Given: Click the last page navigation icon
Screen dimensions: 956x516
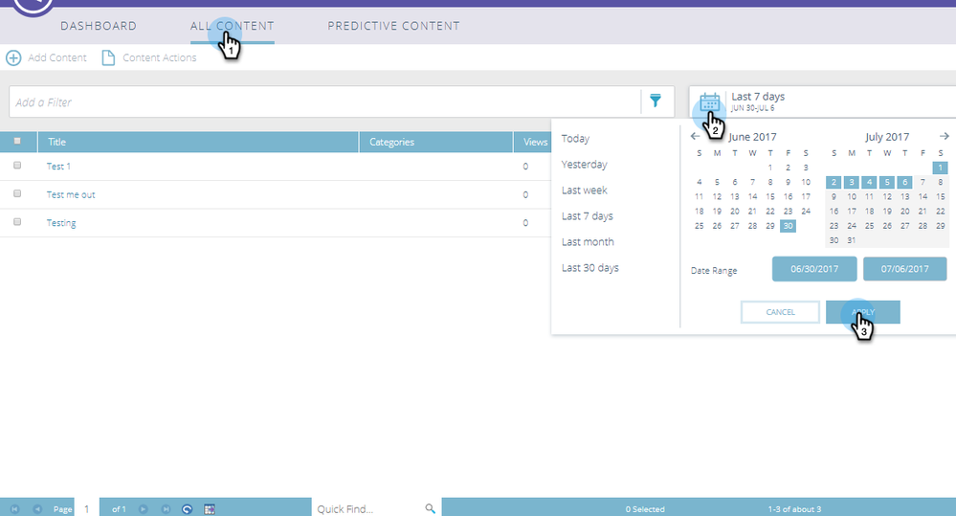Looking at the screenshot, I should tap(166, 508).
